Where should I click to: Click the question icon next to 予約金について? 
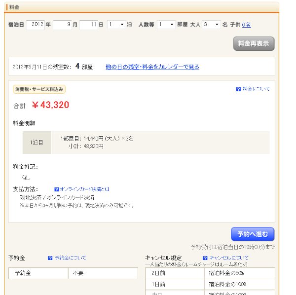click(50, 258)
